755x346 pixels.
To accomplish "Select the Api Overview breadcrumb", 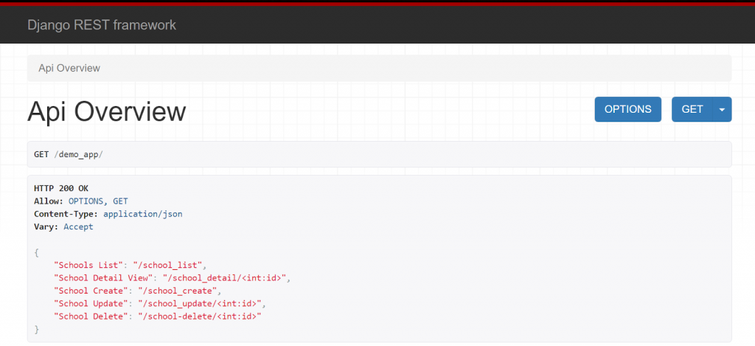I will 69,68.
